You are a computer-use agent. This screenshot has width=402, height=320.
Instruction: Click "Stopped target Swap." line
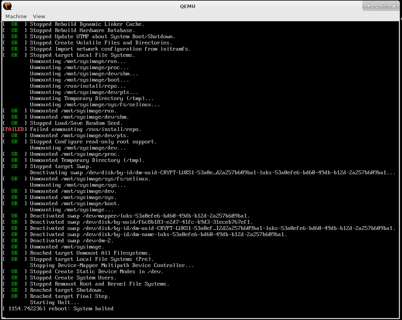pyautogui.click(x=60, y=166)
